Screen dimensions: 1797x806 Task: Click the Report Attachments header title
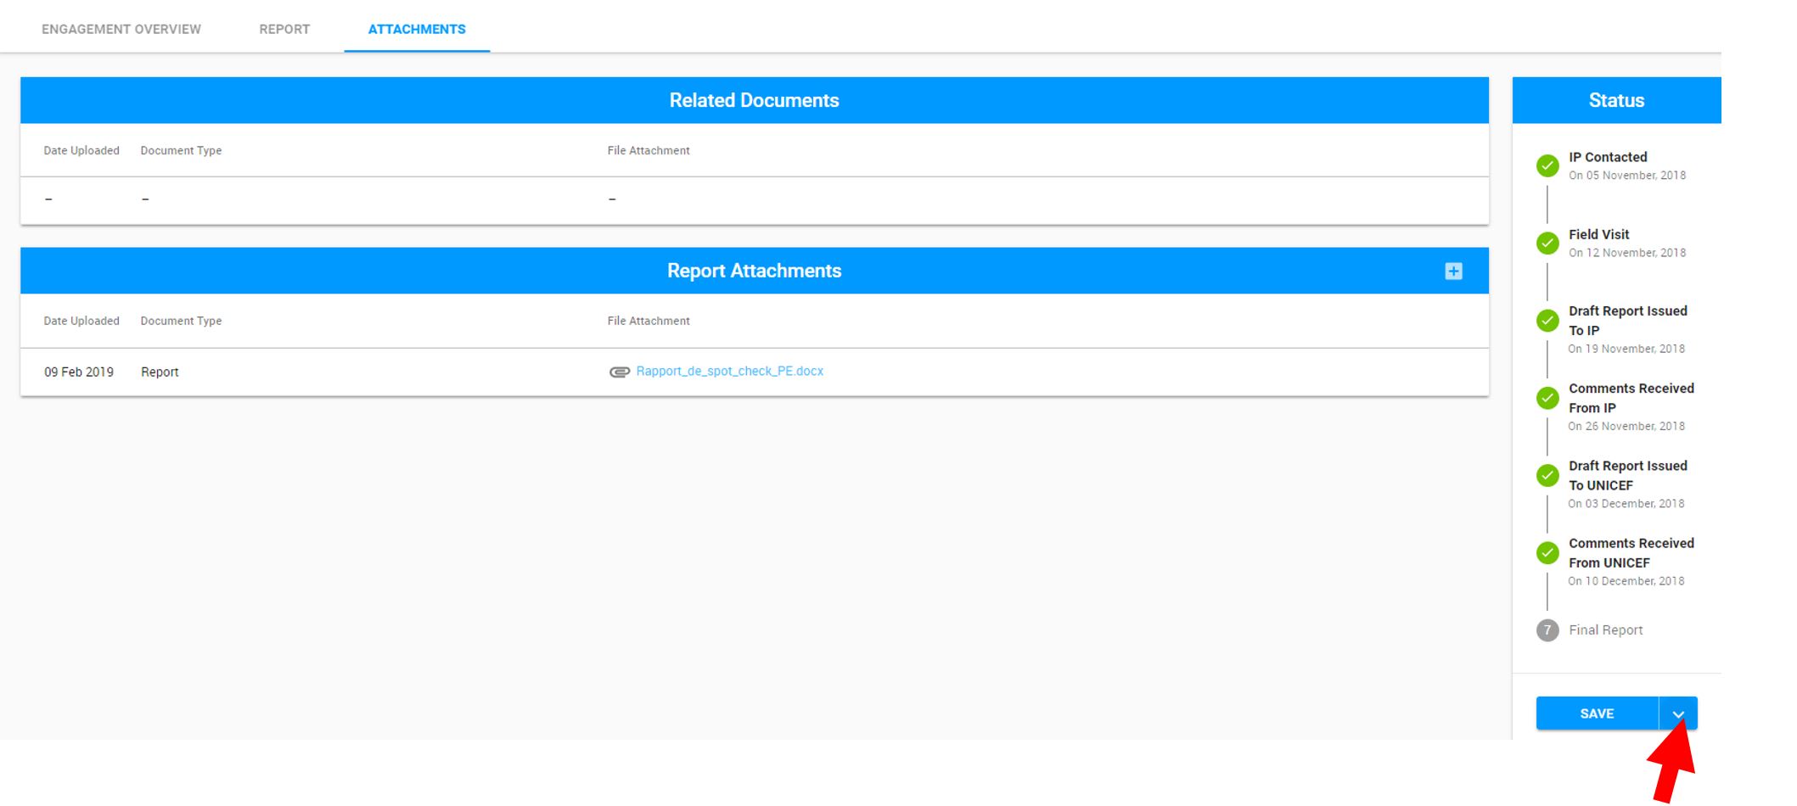[x=754, y=271]
